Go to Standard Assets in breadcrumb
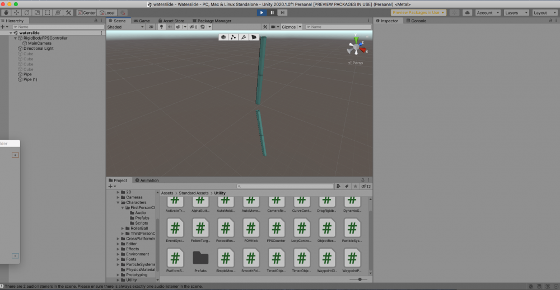Viewport: 560px width, 290px height. [x=194, y=193]
